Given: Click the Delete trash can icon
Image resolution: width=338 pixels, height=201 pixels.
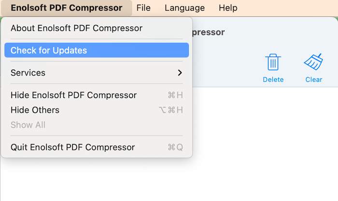Looking at the screenshot, I should (273, 62).
